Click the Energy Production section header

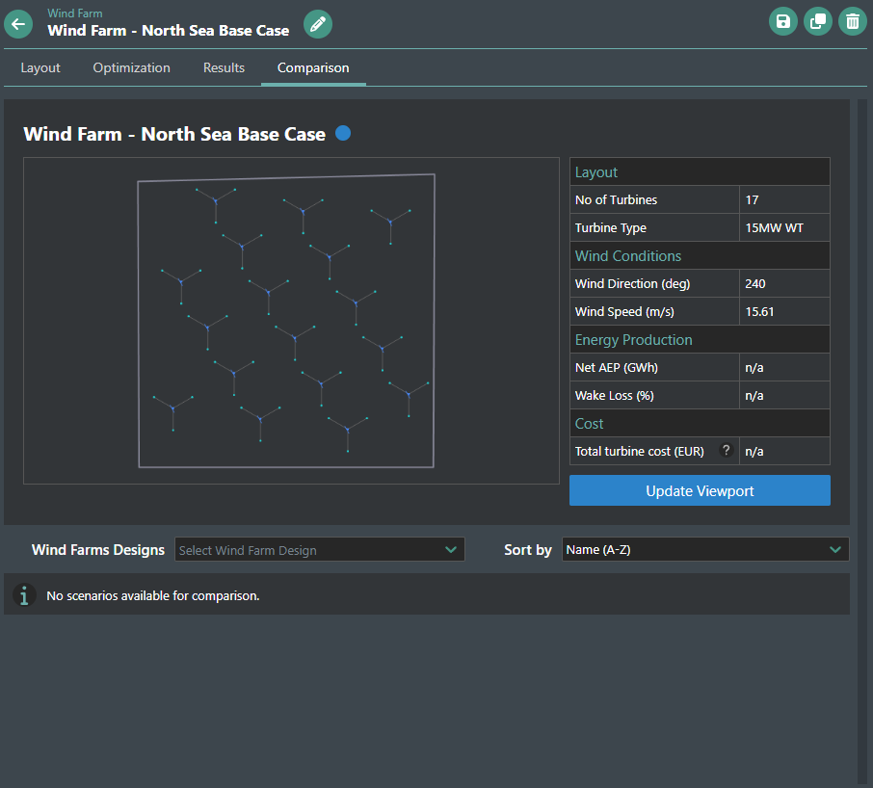point(700,339)
